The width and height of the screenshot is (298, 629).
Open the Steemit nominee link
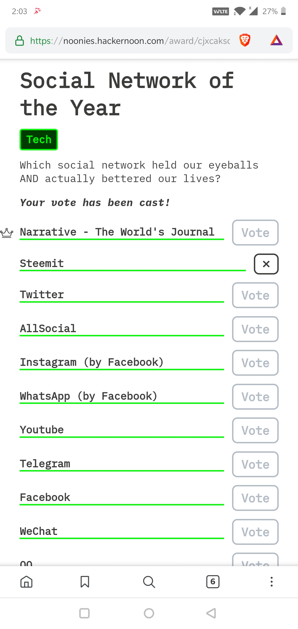tap(42, 263)
